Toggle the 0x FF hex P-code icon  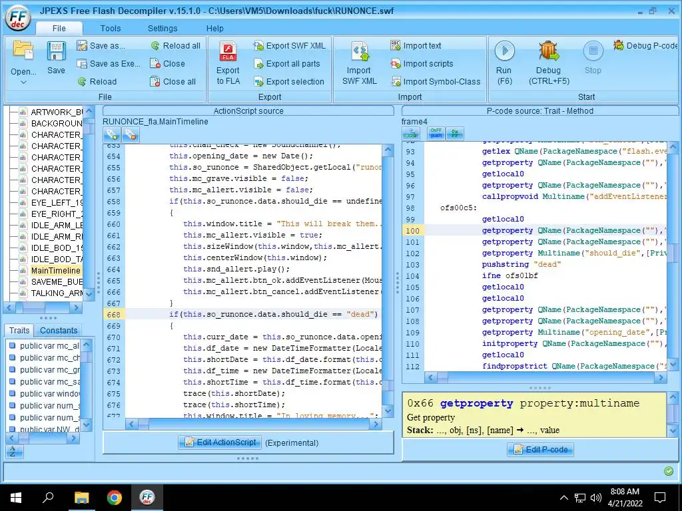coord(455,133)
